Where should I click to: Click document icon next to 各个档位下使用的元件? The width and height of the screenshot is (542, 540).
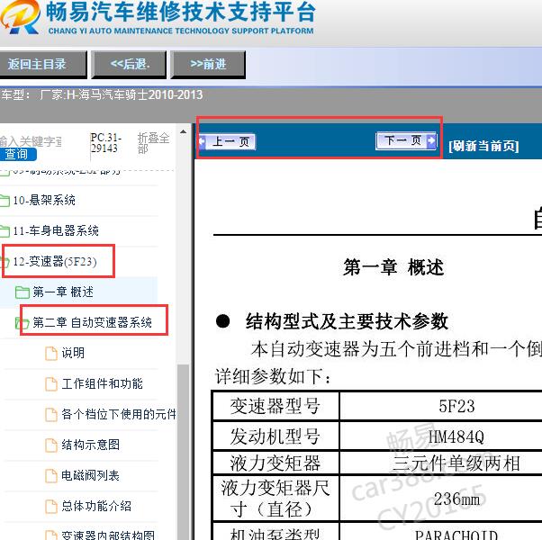[x=51, y=415]
